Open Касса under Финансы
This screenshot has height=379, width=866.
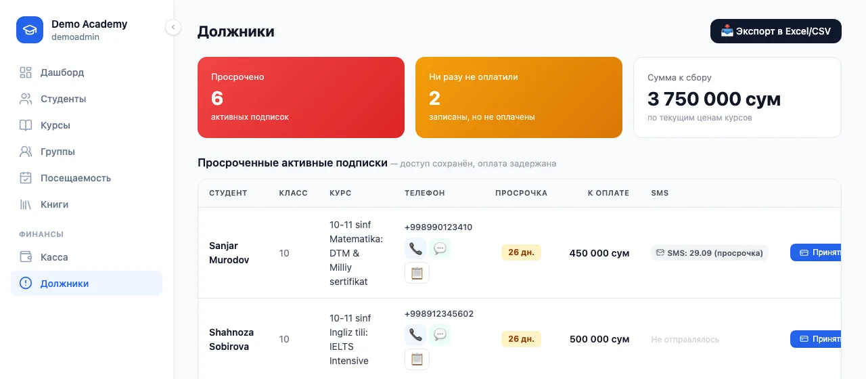point(87,257)
